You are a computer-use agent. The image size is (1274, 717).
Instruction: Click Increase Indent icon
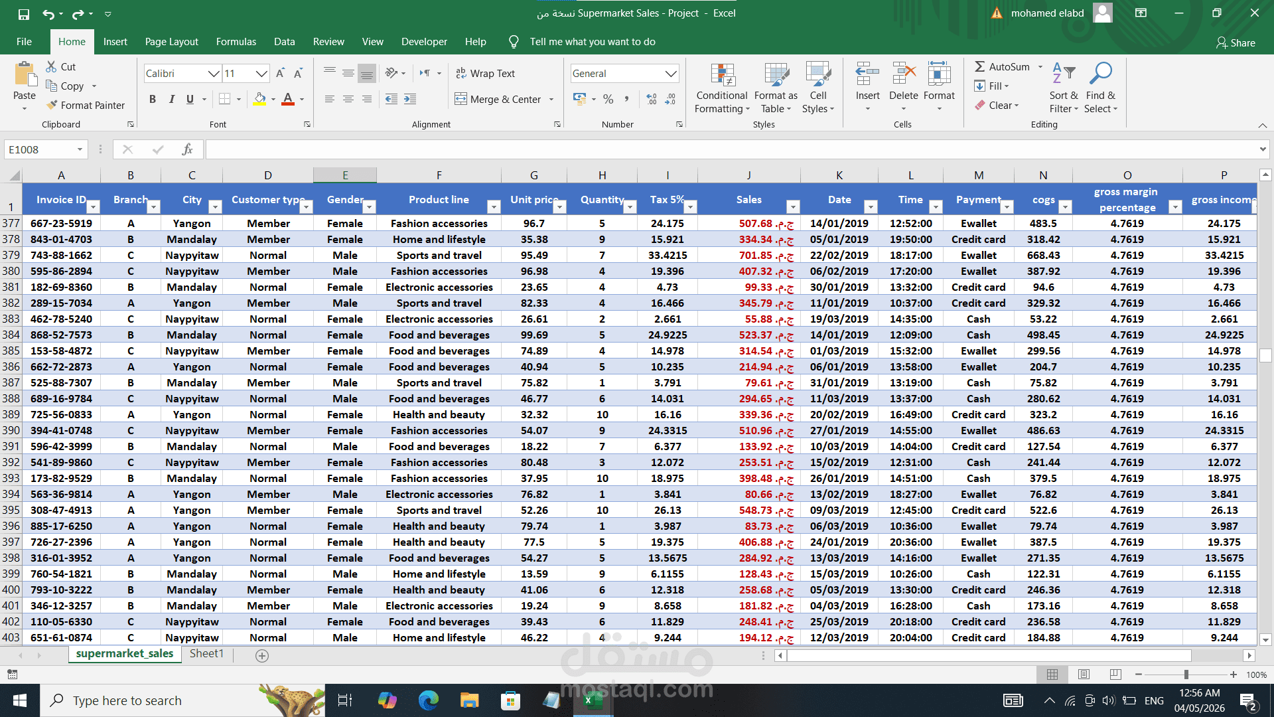410,99
